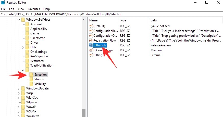The width and height of the screenshot is (223, 117).
Task: Expand the Wisp key
Action: [19, 93]
